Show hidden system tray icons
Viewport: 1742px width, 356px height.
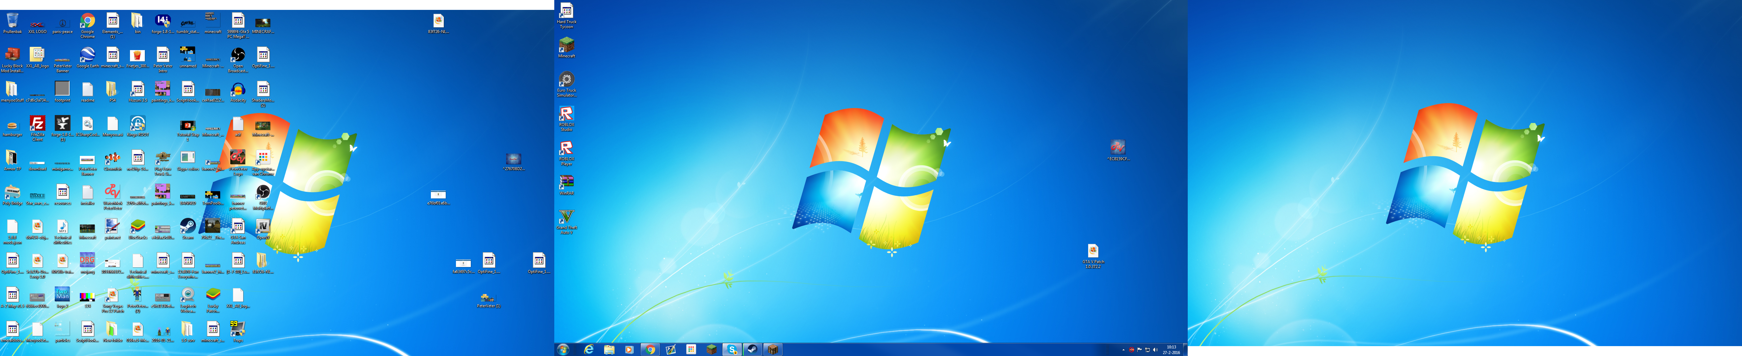(1123, 350)
